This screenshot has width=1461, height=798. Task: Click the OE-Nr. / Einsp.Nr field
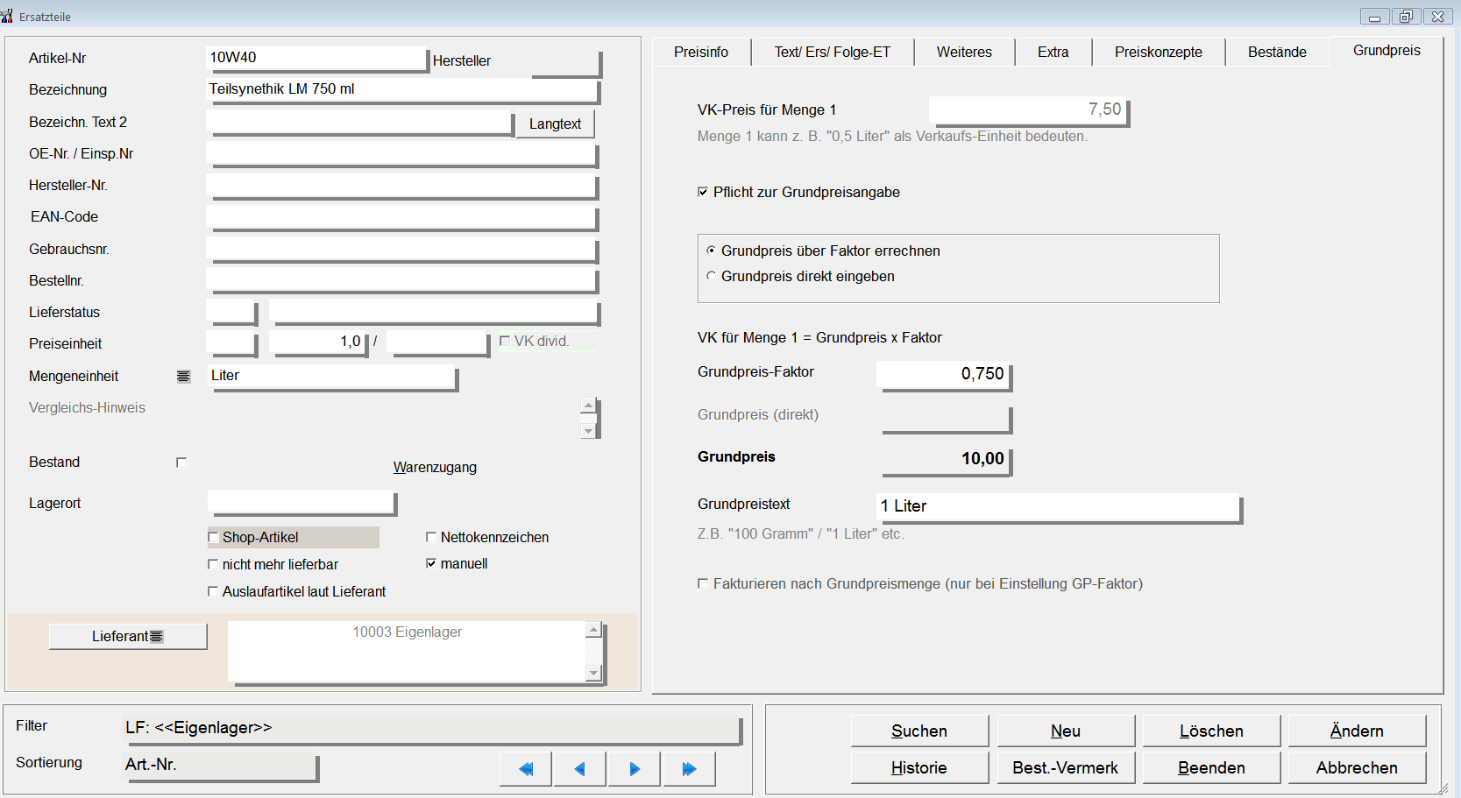click(x=402, y=154)
